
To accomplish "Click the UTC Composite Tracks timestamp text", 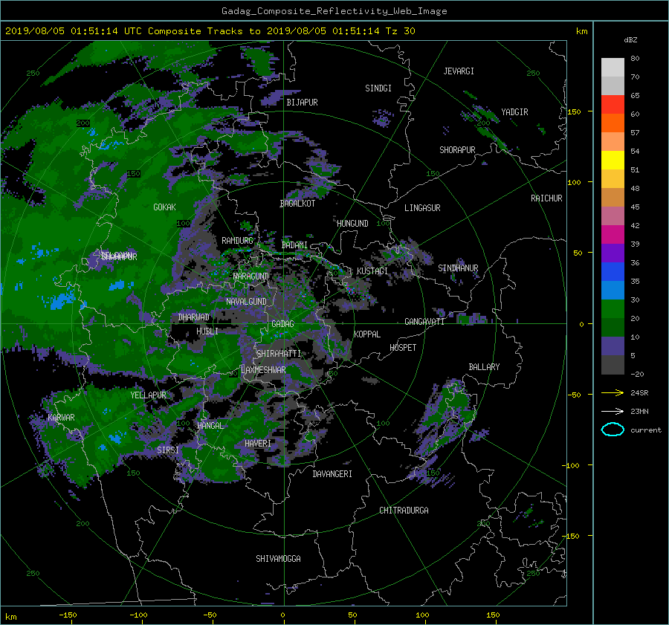I will coord(210,31).
